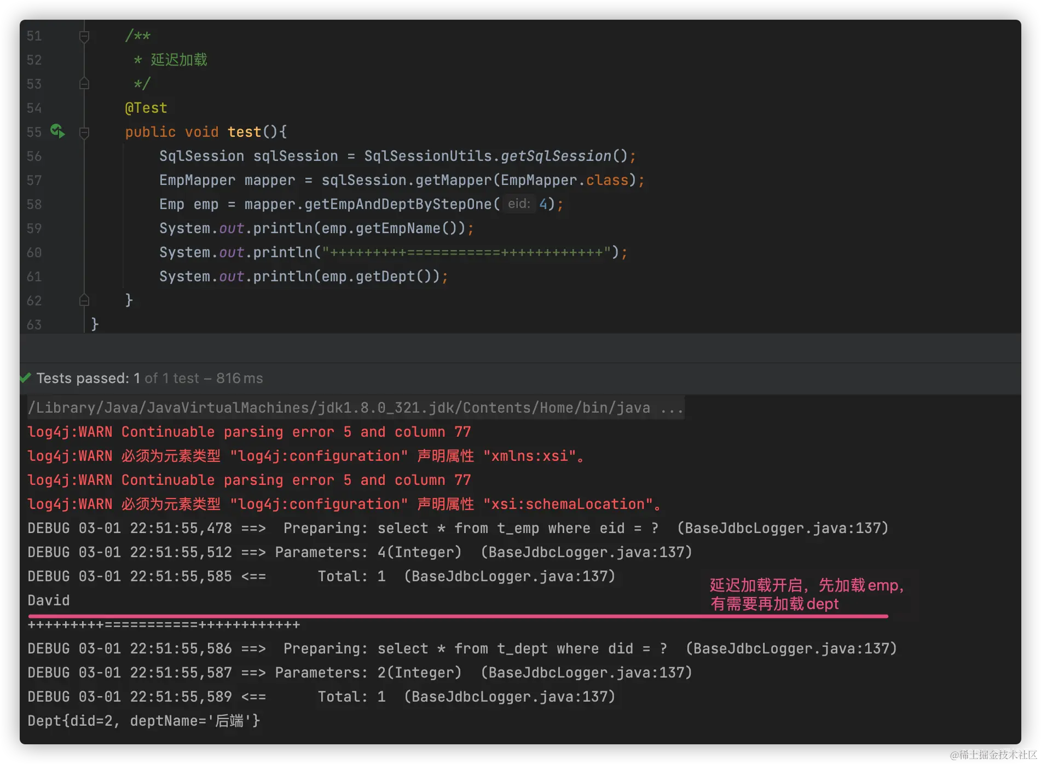Open the BaseJdbcLogger.java:137 link on the t_dept query line
Screen dimensions: 1041x764
point(791,649)
